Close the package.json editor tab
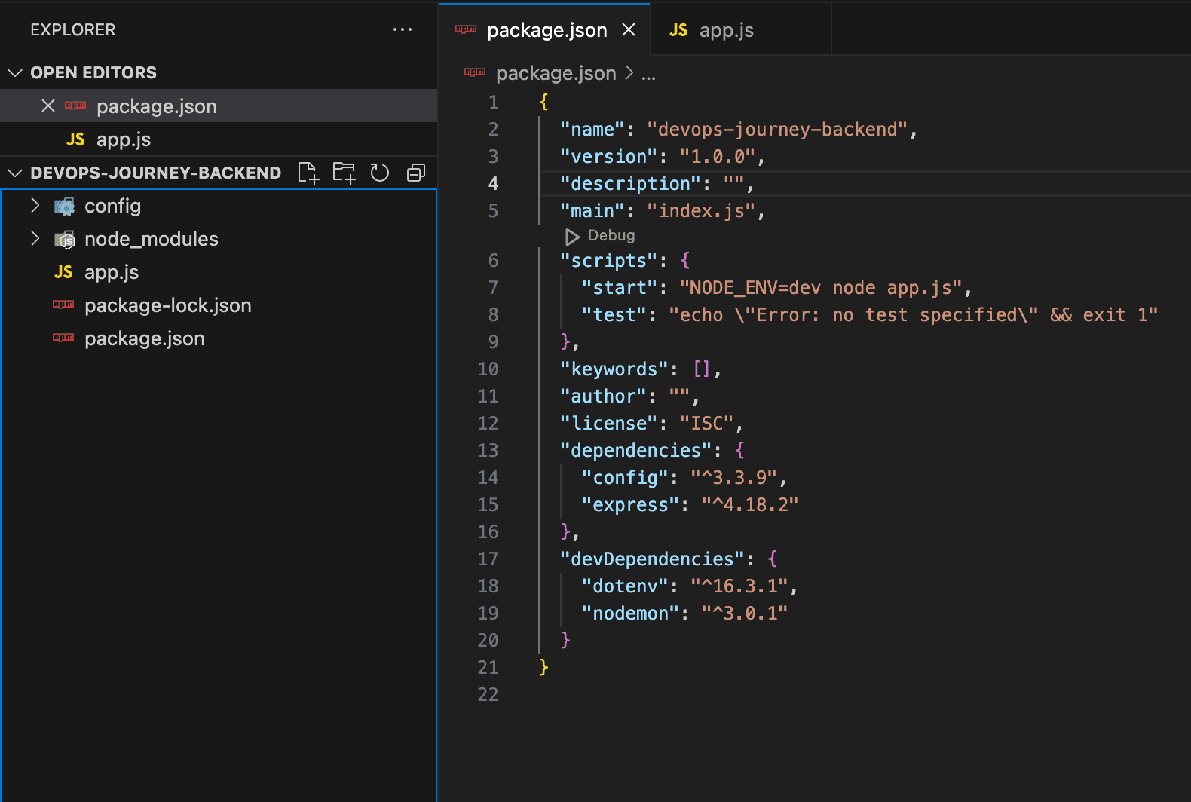The image size is (1191, 802). tap(629, 29)
